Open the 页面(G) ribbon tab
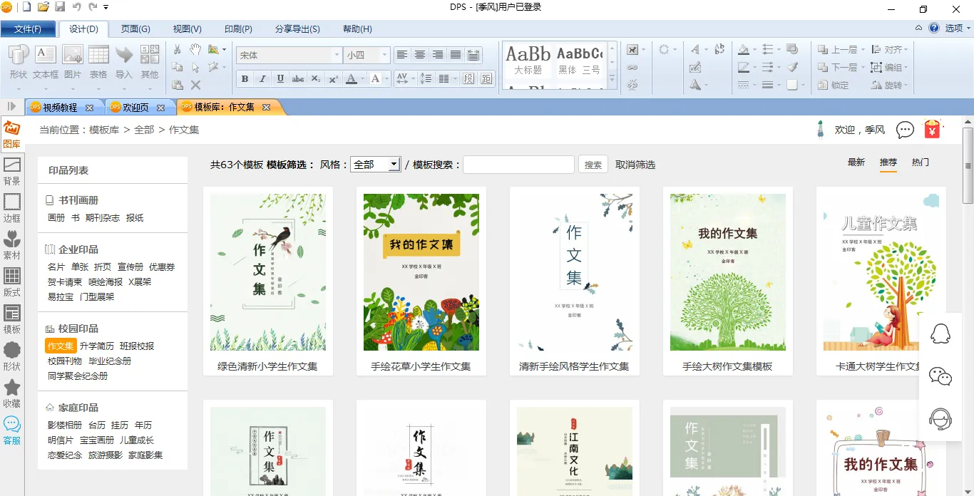Screen dimensions: 974x496 coord(135,29)
